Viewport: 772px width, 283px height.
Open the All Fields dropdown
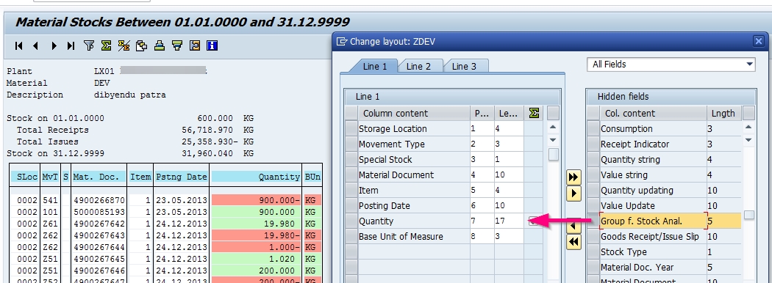(x=671, y=65)
